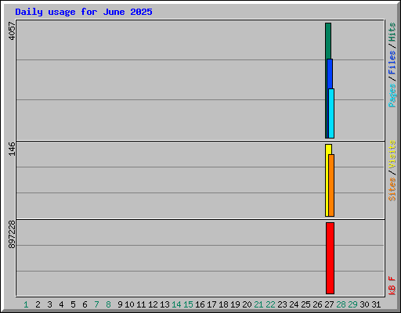
Task: Click day 23 on the x-axis
Action: 282,304
